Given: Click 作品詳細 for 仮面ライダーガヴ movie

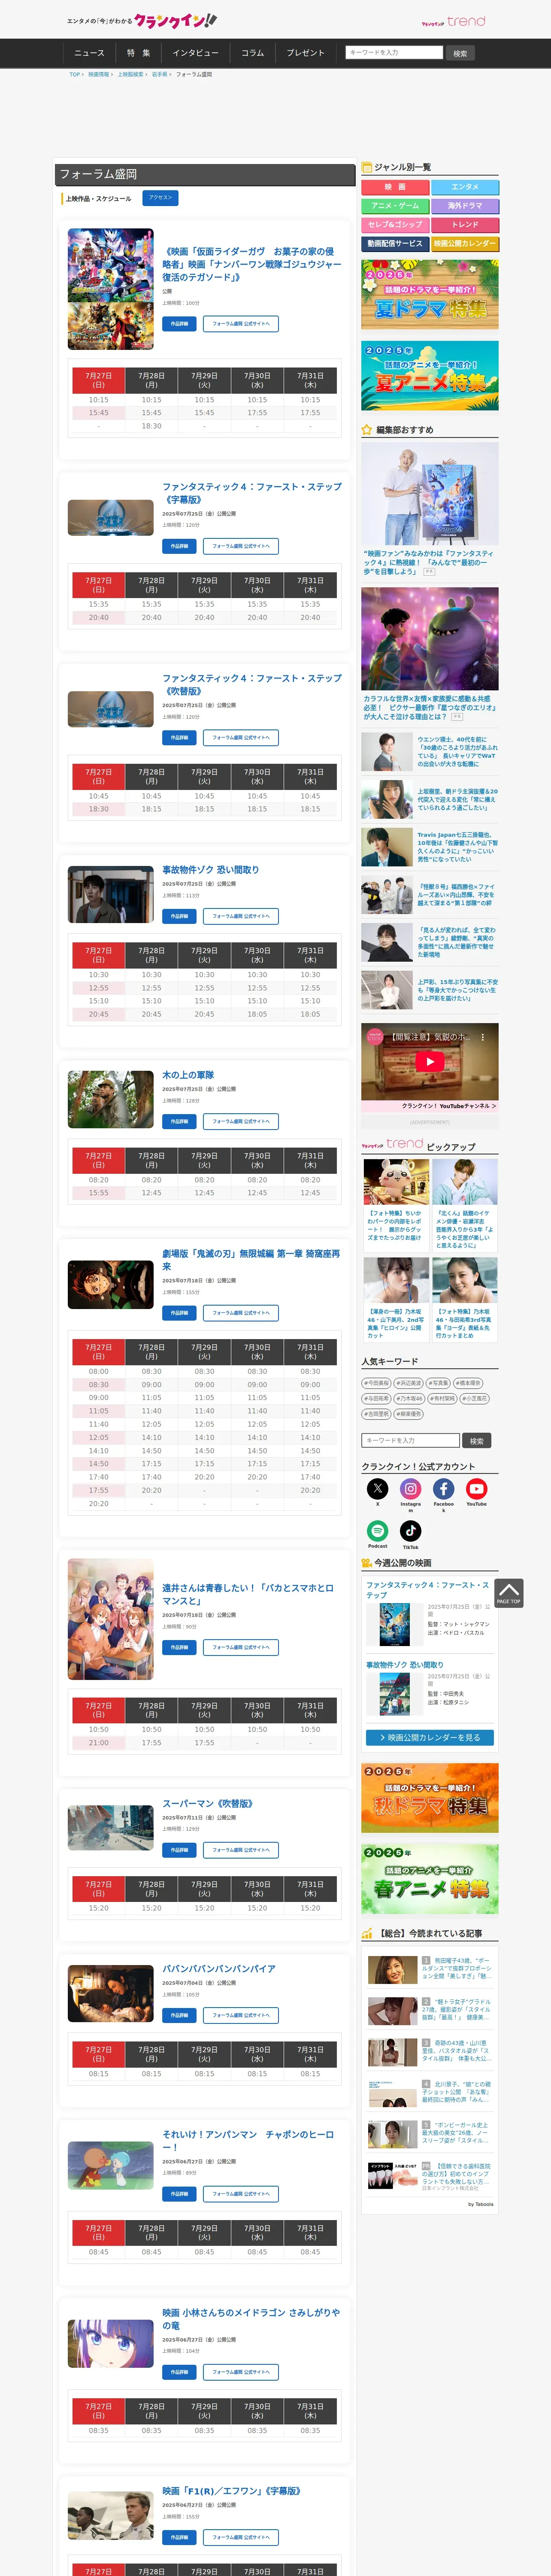Looking at the screenshot, I should pyautogui.click(x=179, y=324).
